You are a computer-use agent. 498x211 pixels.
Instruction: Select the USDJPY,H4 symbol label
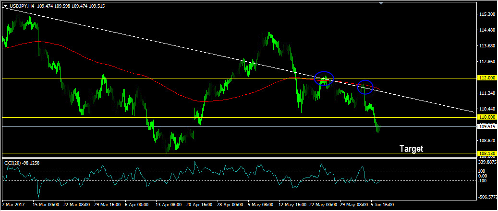point(21,6)
